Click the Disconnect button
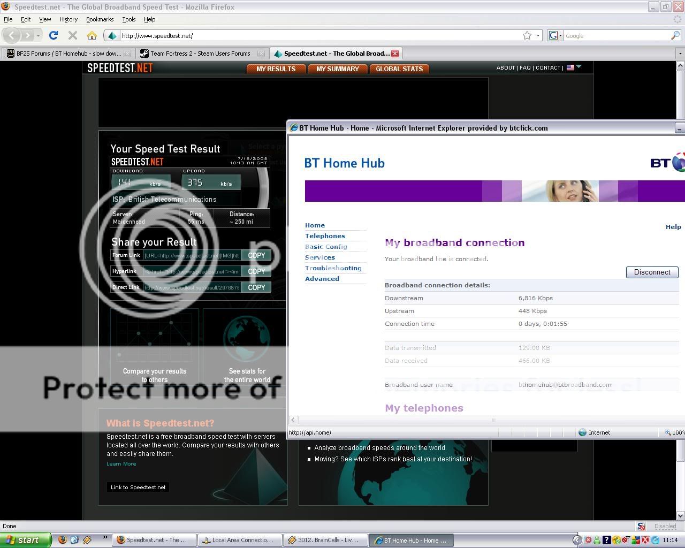Viewport: 685px width, 548px height. [652, 272]
